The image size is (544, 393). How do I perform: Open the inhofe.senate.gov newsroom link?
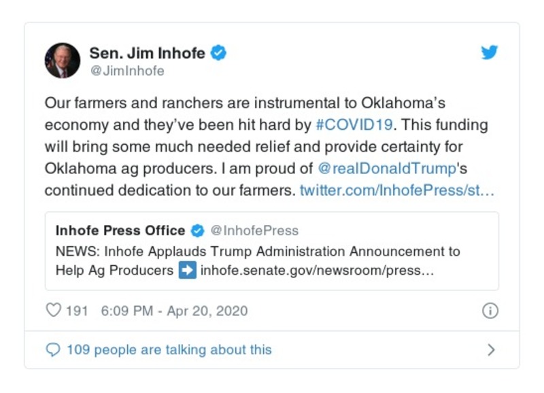pyautogui.click(x=318, y=270)
